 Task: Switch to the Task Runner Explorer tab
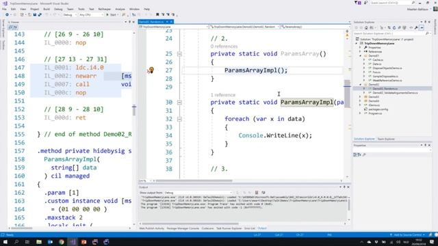pos(229,228)
